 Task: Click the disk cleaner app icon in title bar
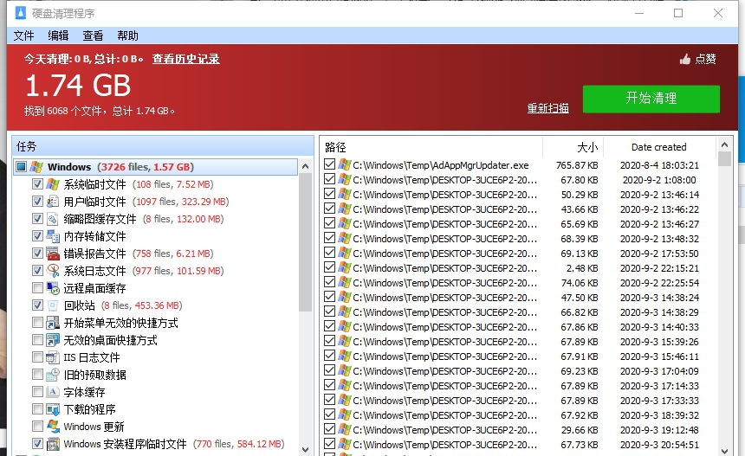pos(21,13)
